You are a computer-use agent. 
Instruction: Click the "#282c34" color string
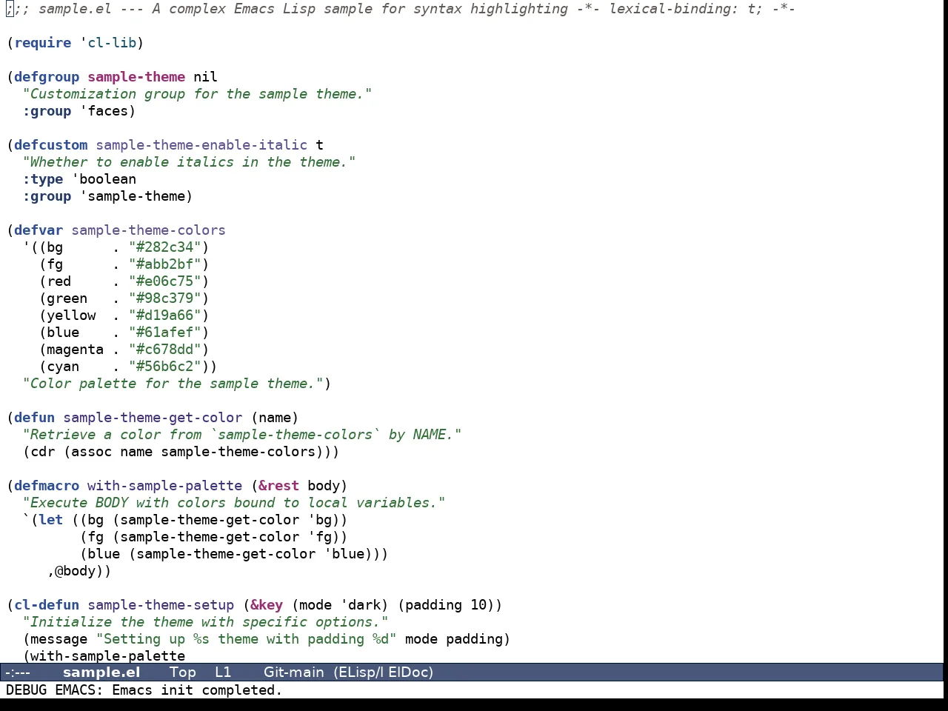click(x=165, y=247)
